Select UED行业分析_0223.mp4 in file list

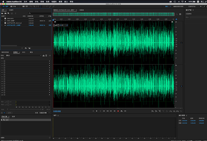pyautogui.click(x=14, y=23)
